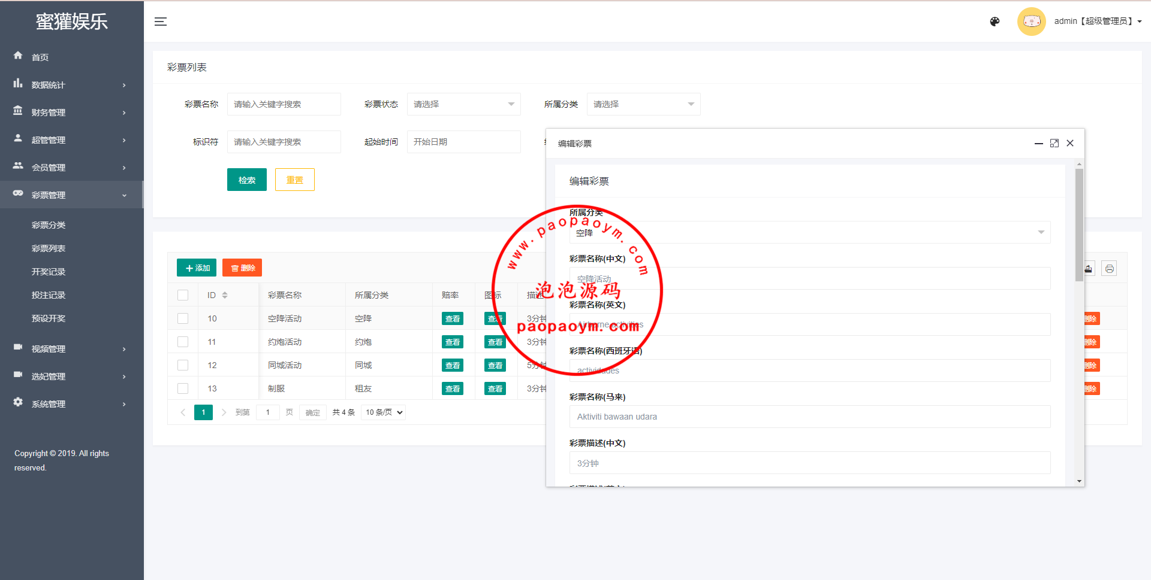
Task: Open 开奖记录 in the sidebar
Action: click(x=49, y=272)
